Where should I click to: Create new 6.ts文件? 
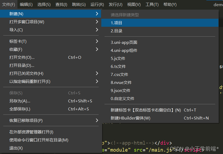click(x=160, y=67)
